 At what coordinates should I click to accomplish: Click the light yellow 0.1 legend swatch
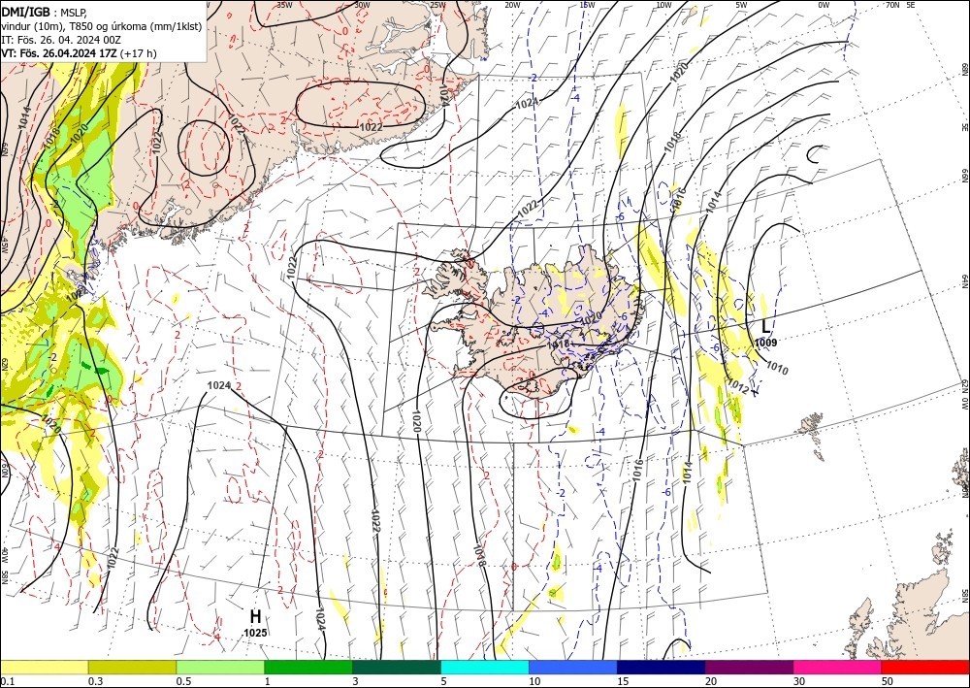(x=44, y=667)
